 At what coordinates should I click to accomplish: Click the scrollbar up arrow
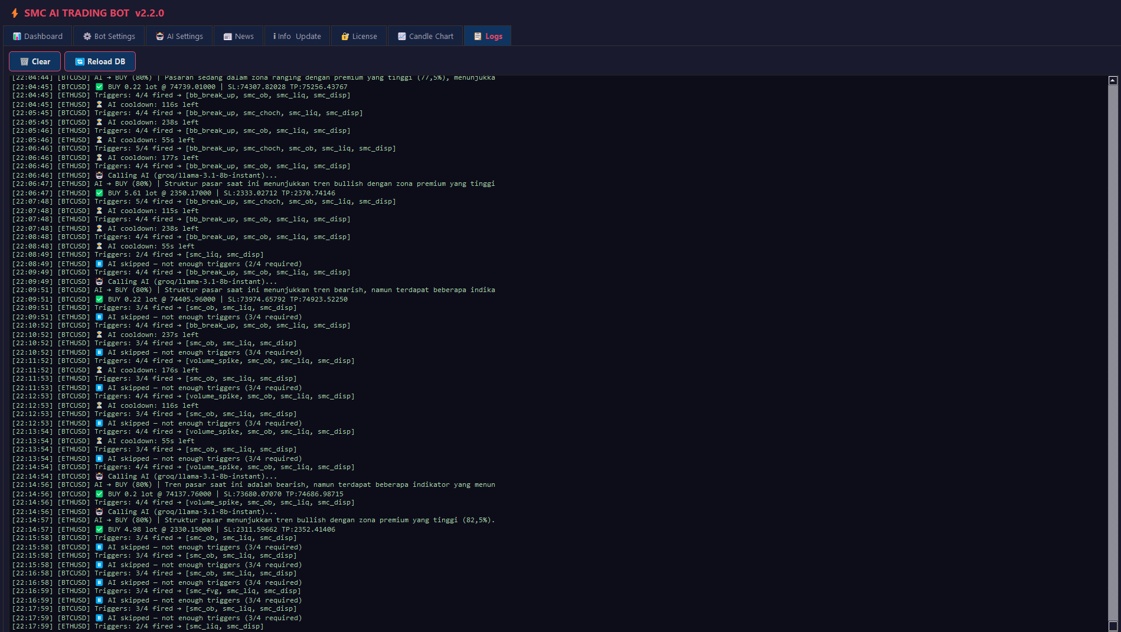click(x=1112, y=80)
